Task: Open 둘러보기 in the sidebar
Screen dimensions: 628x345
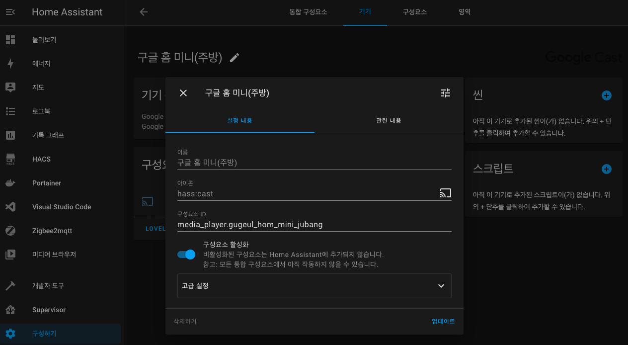Action: point(61,40)
